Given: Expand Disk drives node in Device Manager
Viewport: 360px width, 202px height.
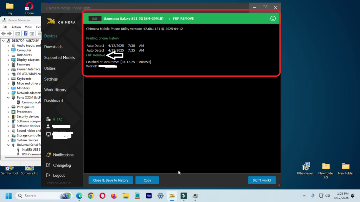Looking at the screenshot, I should (8, 55).
